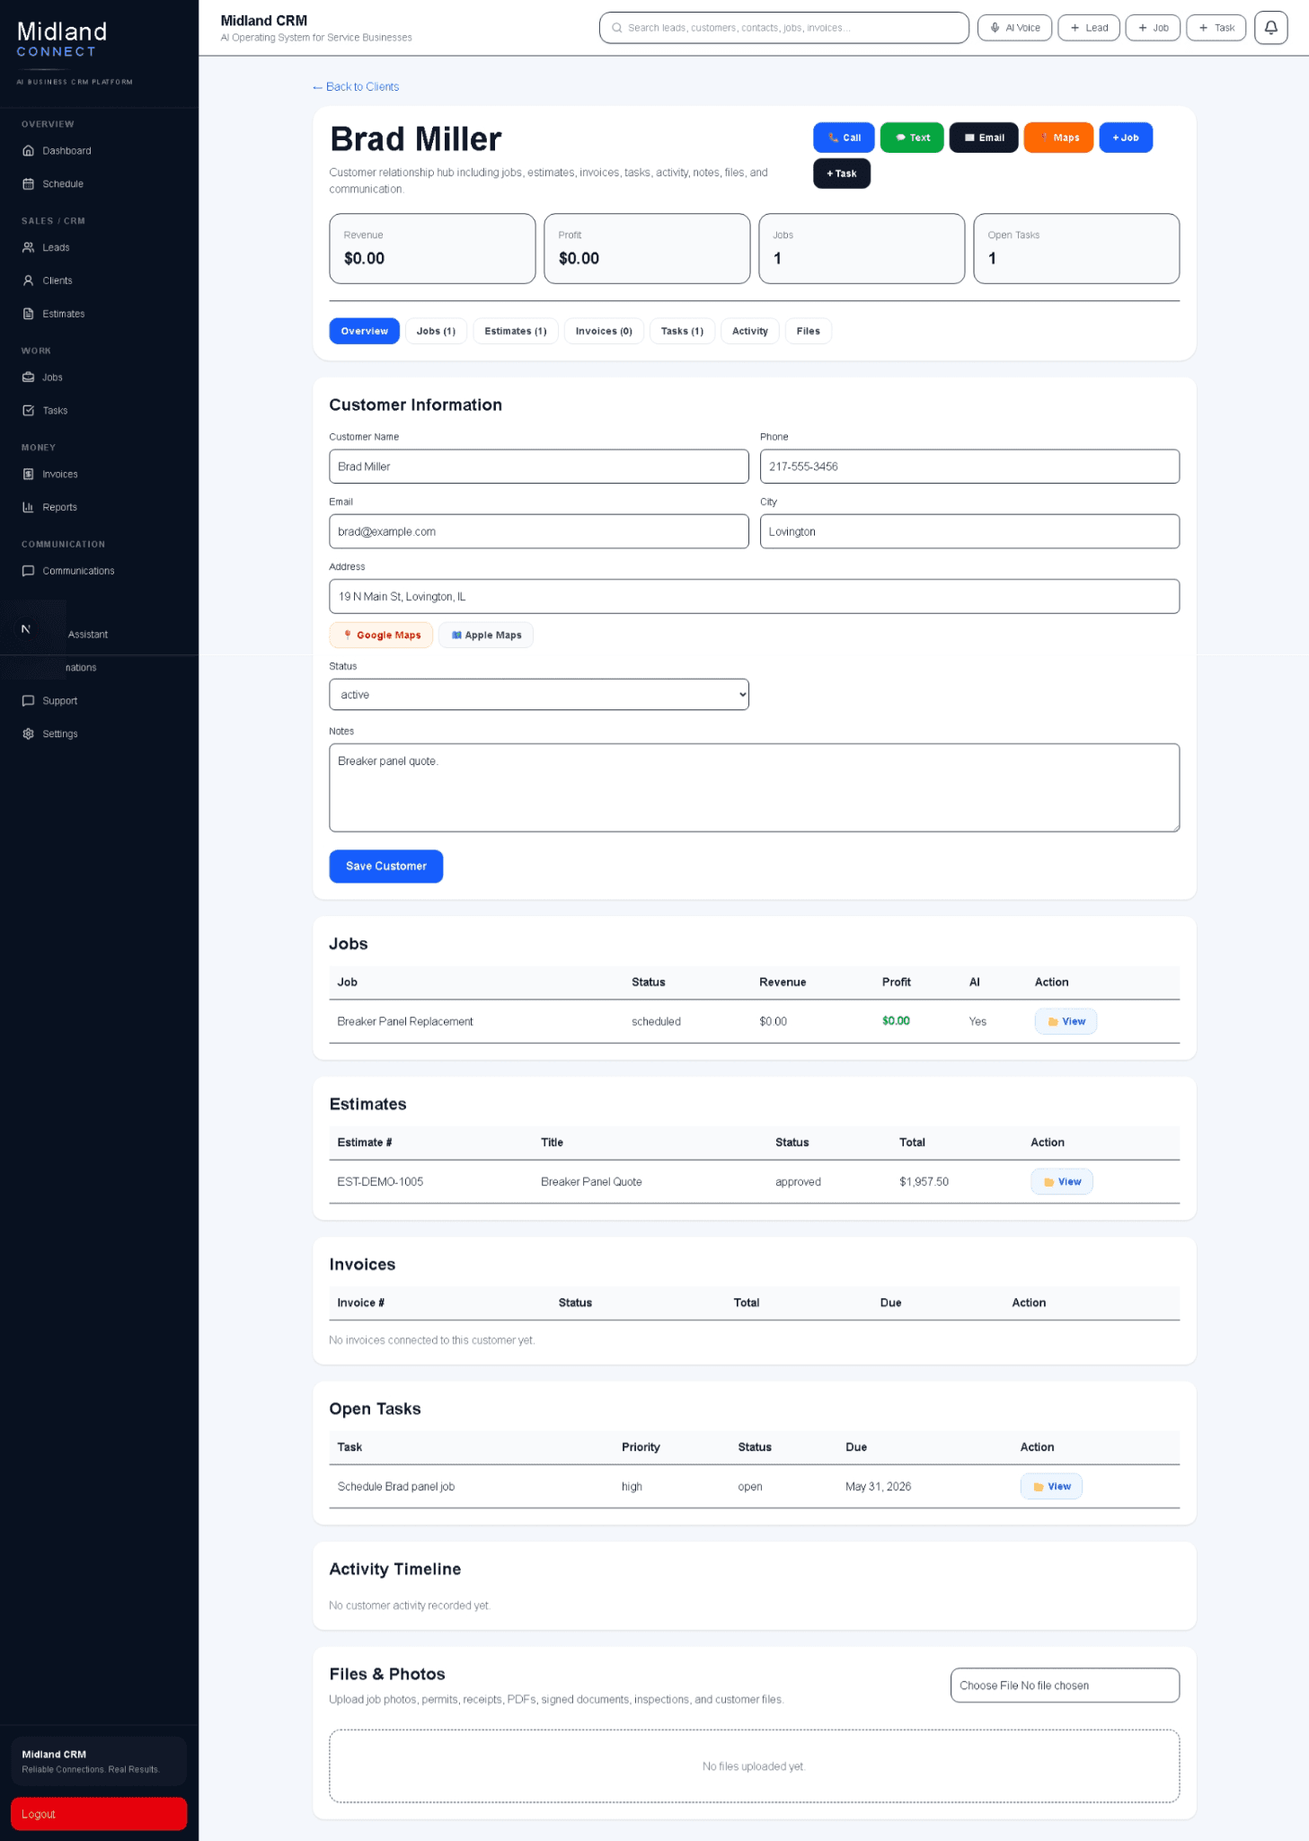1309x1841 pixels.
Task: Open the Assistant item in sidebar
Action: (88, 635)
